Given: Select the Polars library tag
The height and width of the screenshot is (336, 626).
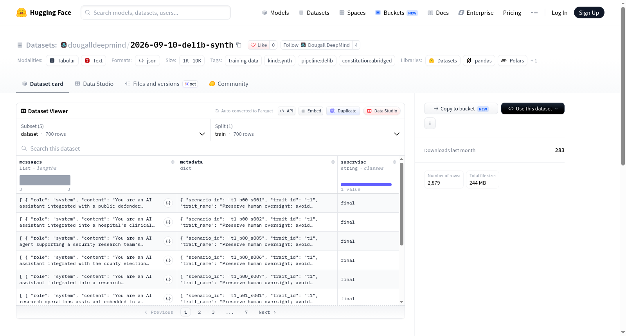Looking at the screenshot, I should (513, 60).
